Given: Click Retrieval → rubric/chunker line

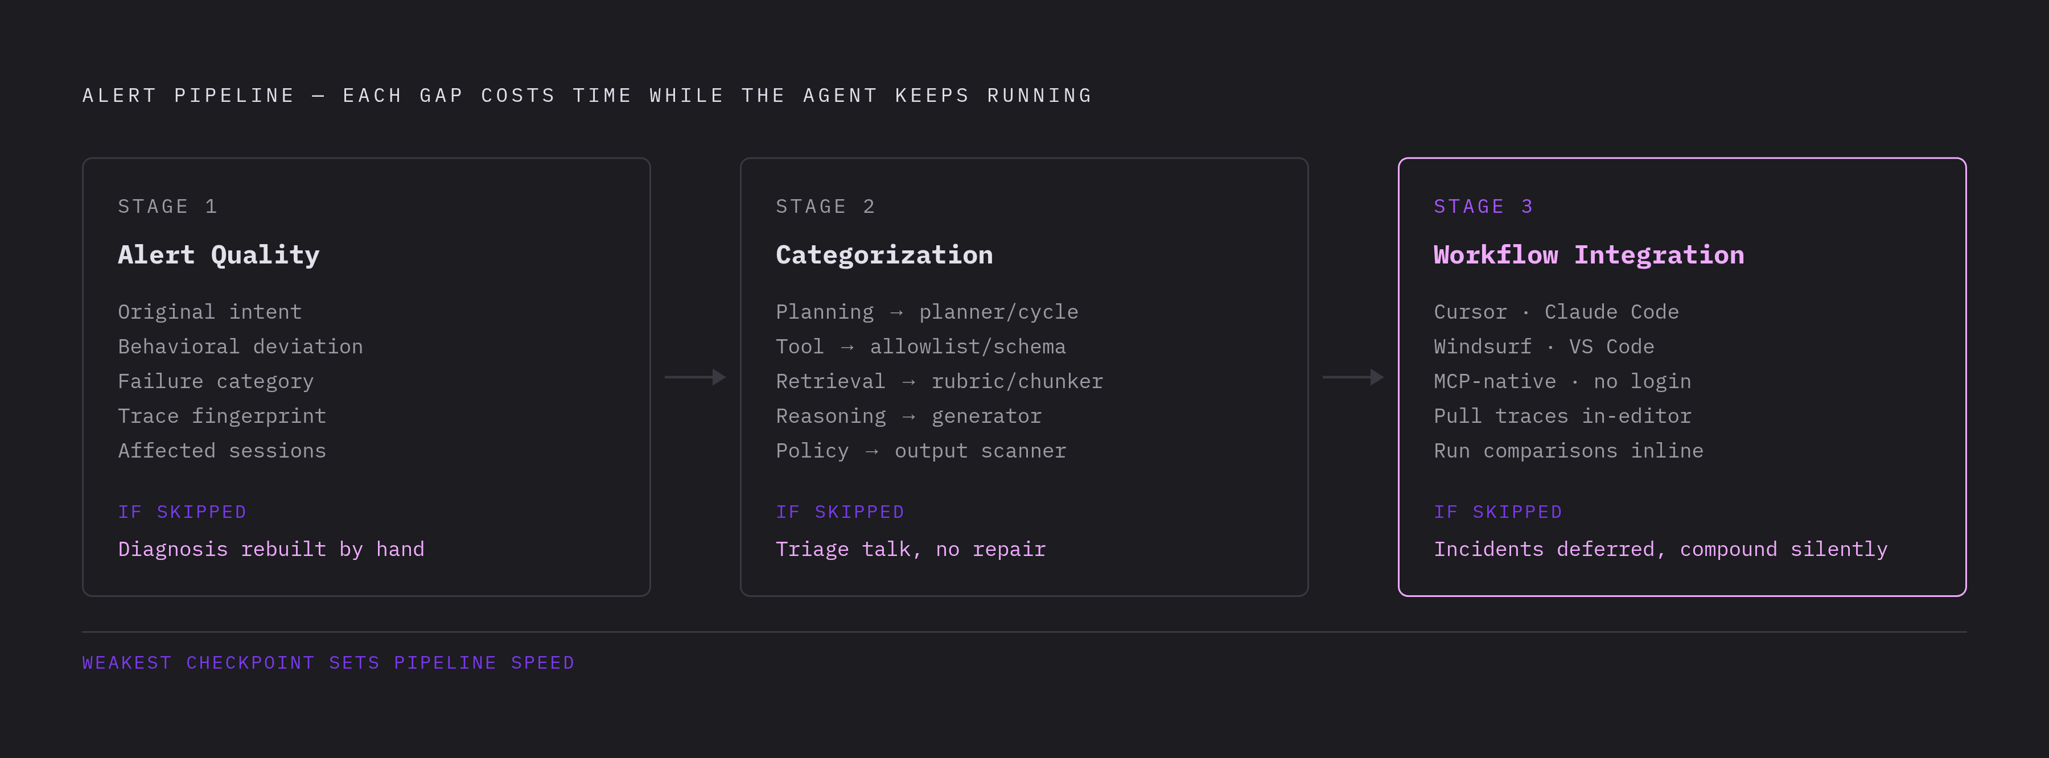Looking at the screenshot, I should pyautogui.click(x=939, y=382).
